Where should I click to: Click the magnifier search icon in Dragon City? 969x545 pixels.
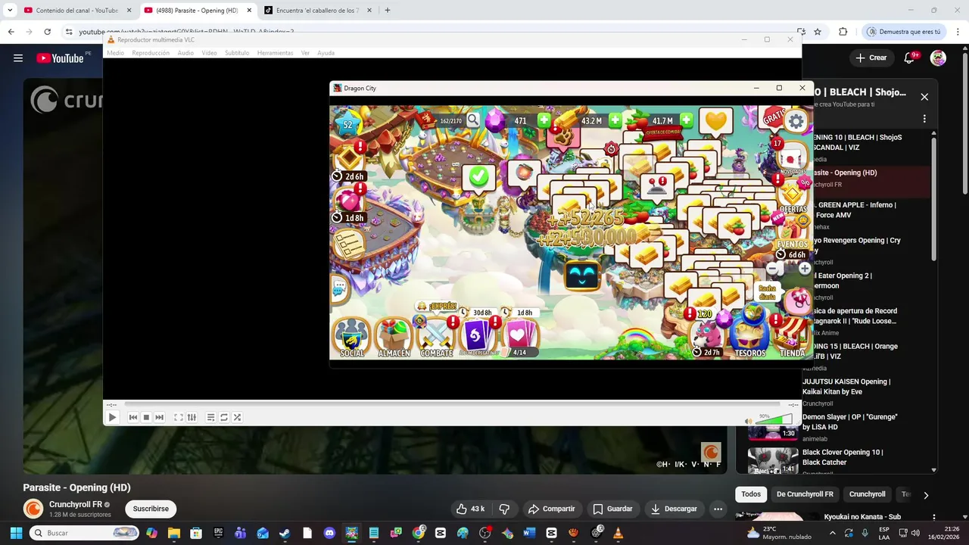pos(473,120)
